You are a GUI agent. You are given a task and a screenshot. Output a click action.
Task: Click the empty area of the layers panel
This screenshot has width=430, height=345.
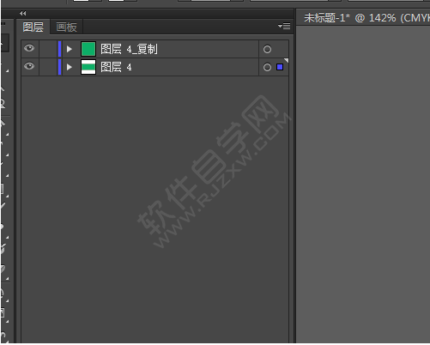(154, 209)
